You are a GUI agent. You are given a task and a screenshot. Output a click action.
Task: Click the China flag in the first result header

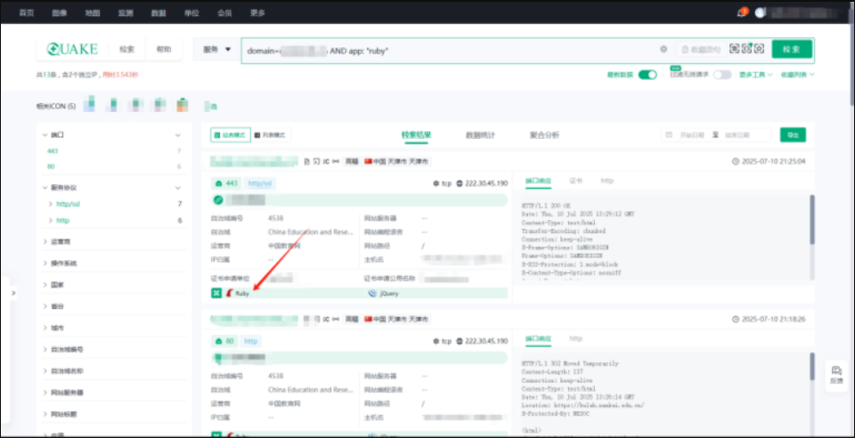(368, 161)
